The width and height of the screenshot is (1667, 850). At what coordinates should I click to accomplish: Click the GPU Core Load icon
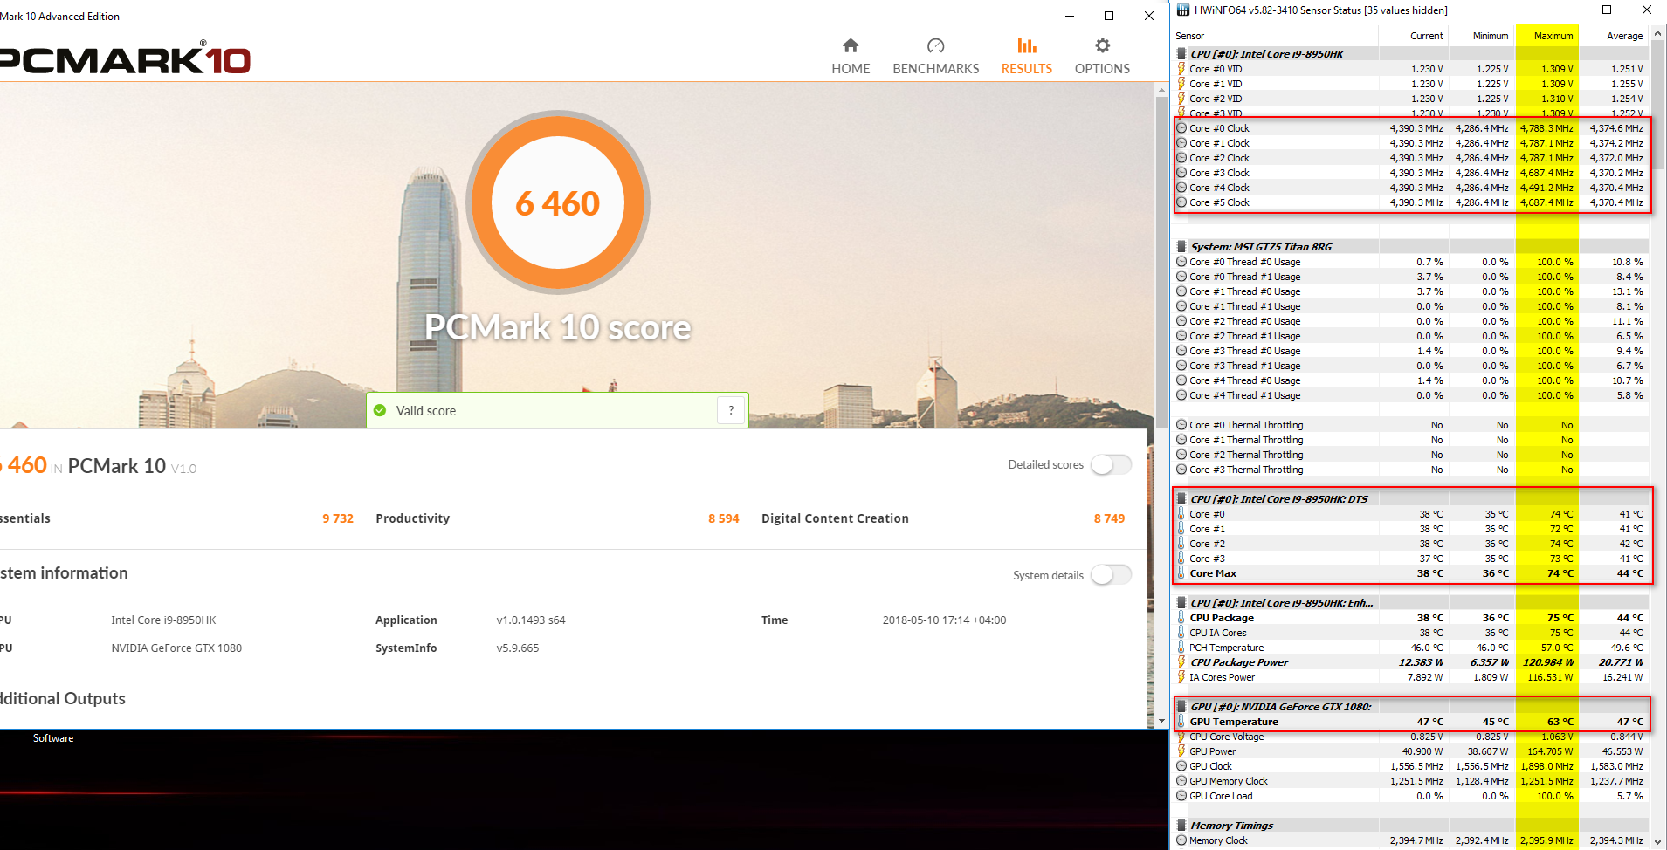[x=1181, y=796]
